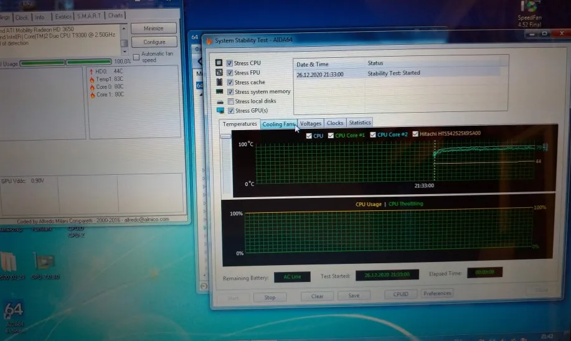The height and width of the screenshot is (341, 571).
Task: Switch to the Temperatures tab
Action: (240, 124)
